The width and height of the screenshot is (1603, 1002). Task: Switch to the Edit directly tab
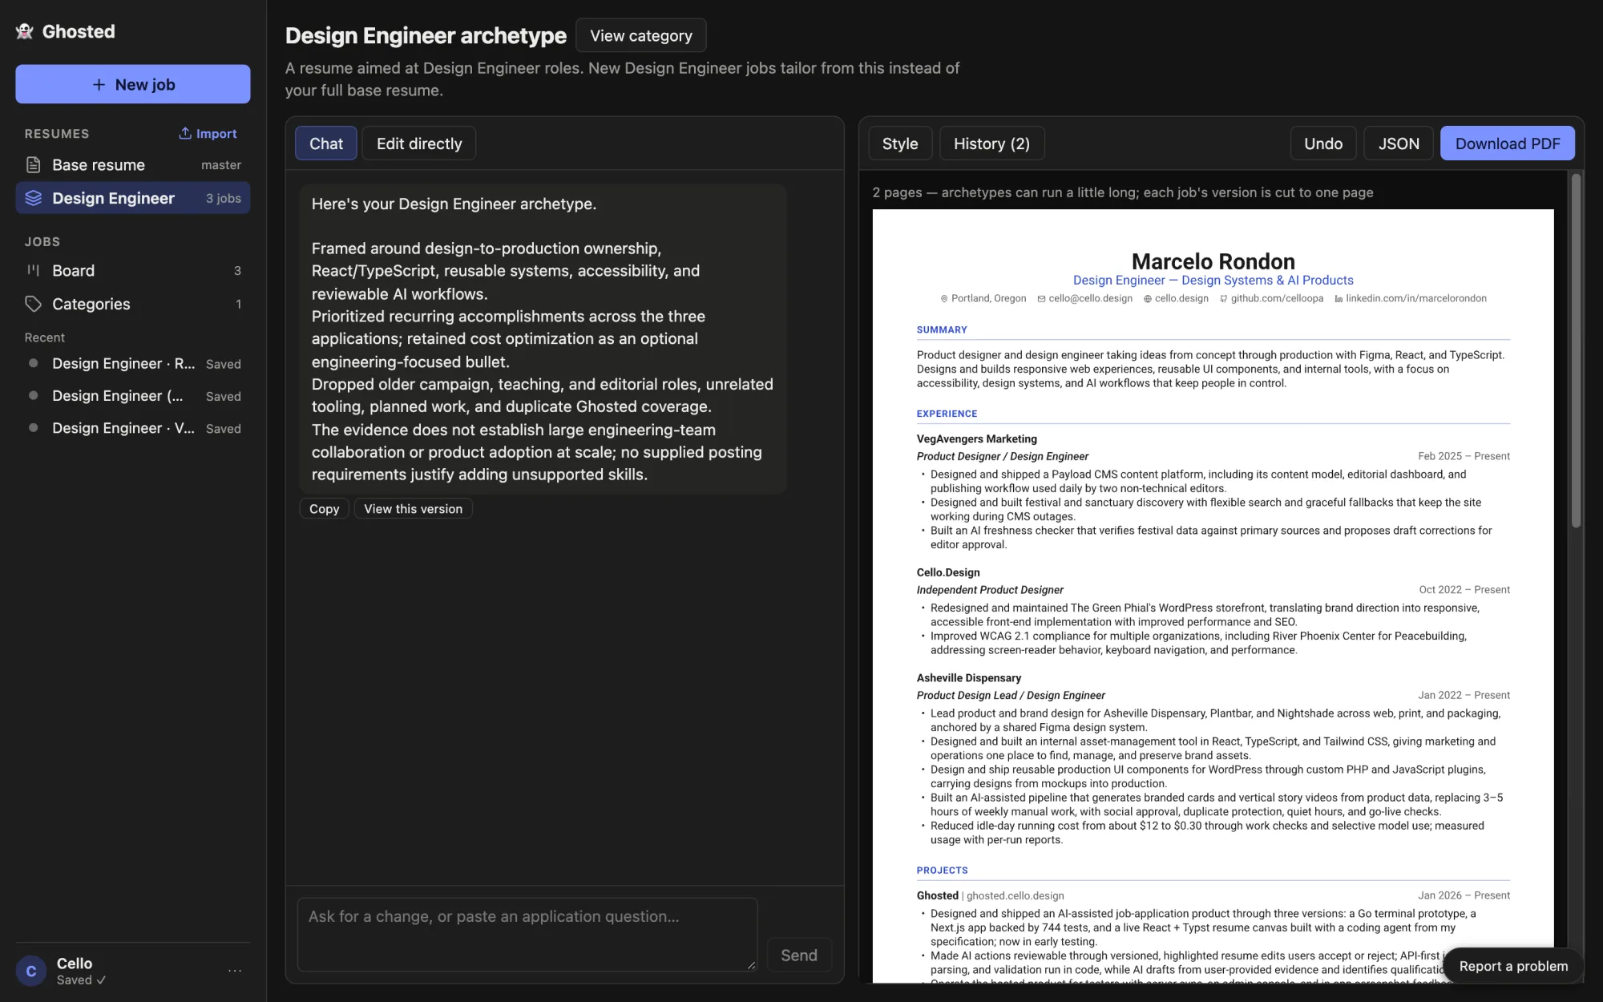pos(419,143)
